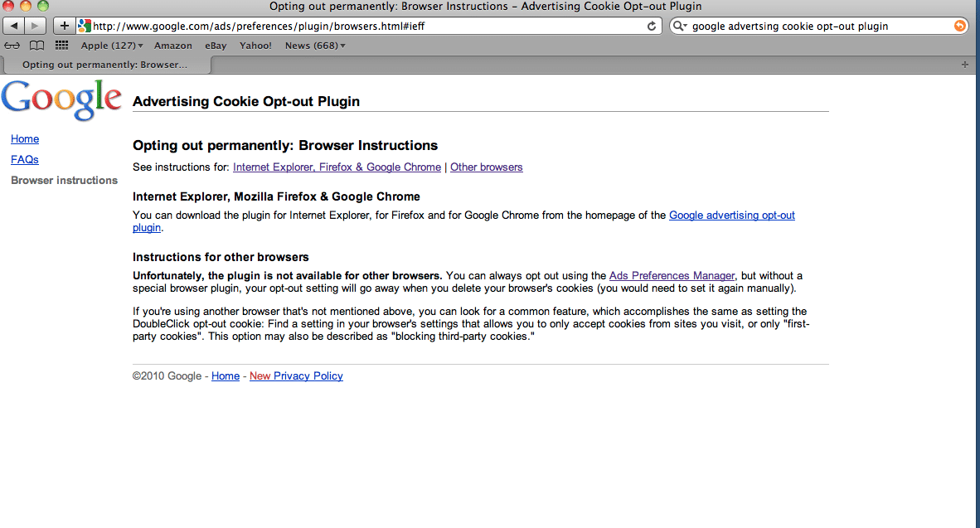Open the Yahoo! bookmark
980x528 pixels.
255,46
